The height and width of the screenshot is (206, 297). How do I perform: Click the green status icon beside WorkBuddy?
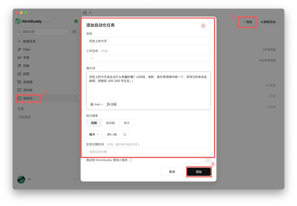[76, 21]
